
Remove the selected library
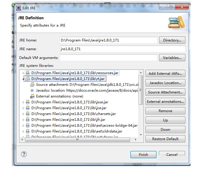165,111
